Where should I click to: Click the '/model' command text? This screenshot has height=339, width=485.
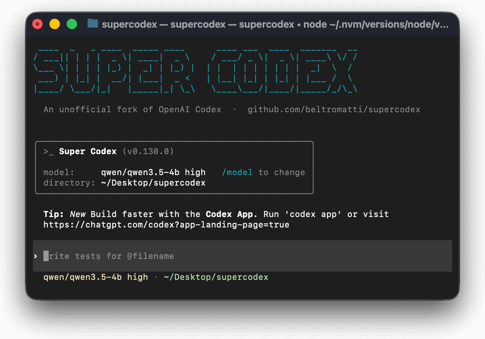[x=237, y=172]
